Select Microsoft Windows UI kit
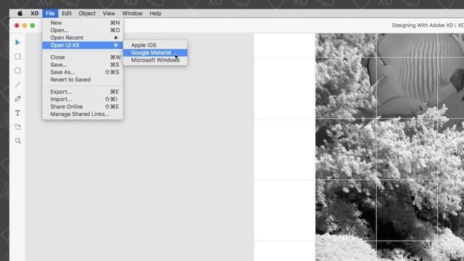 pyautogui.click(x=155, y=60)
